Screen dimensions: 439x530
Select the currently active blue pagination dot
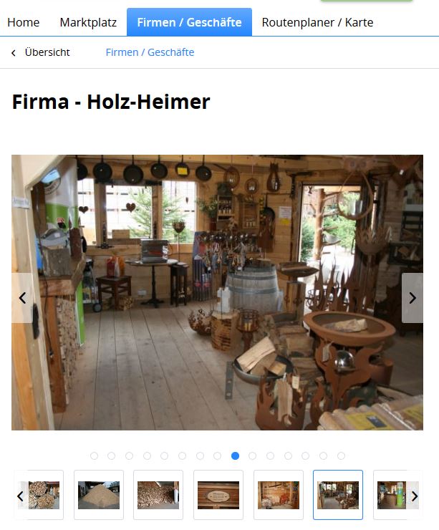click(235, 456)
